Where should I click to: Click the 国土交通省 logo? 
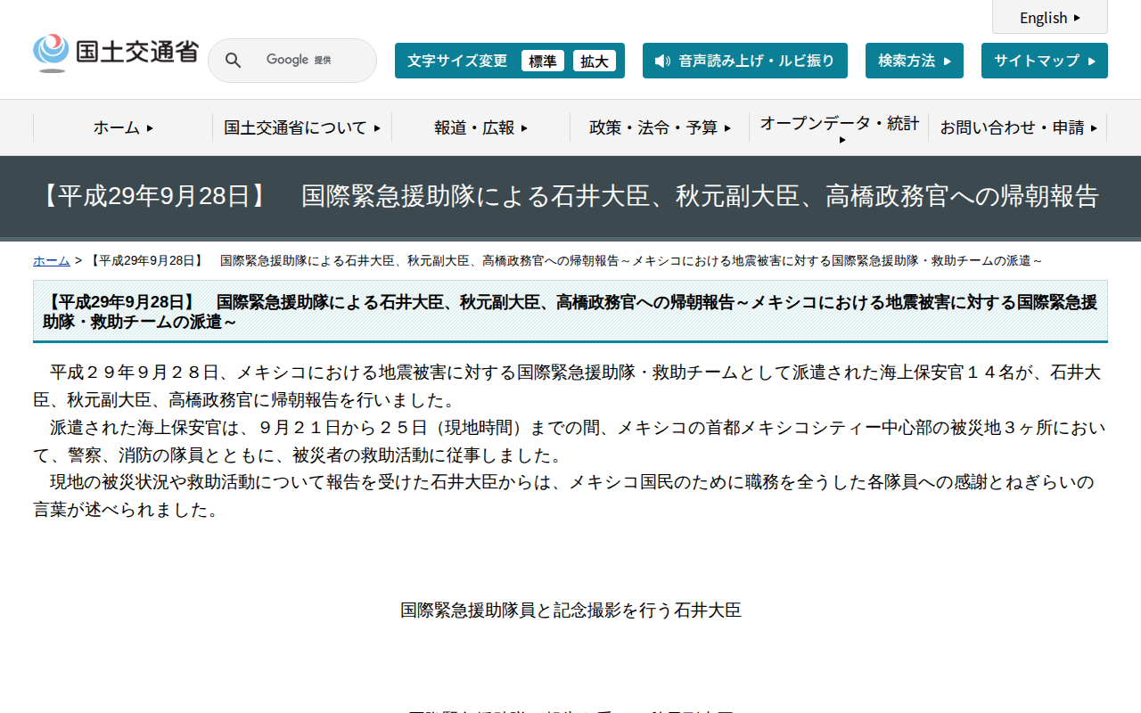[118, 51]
